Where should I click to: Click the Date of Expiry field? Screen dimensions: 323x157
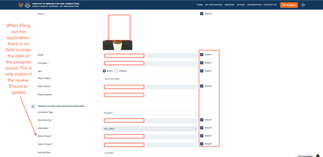pos(150,145)
